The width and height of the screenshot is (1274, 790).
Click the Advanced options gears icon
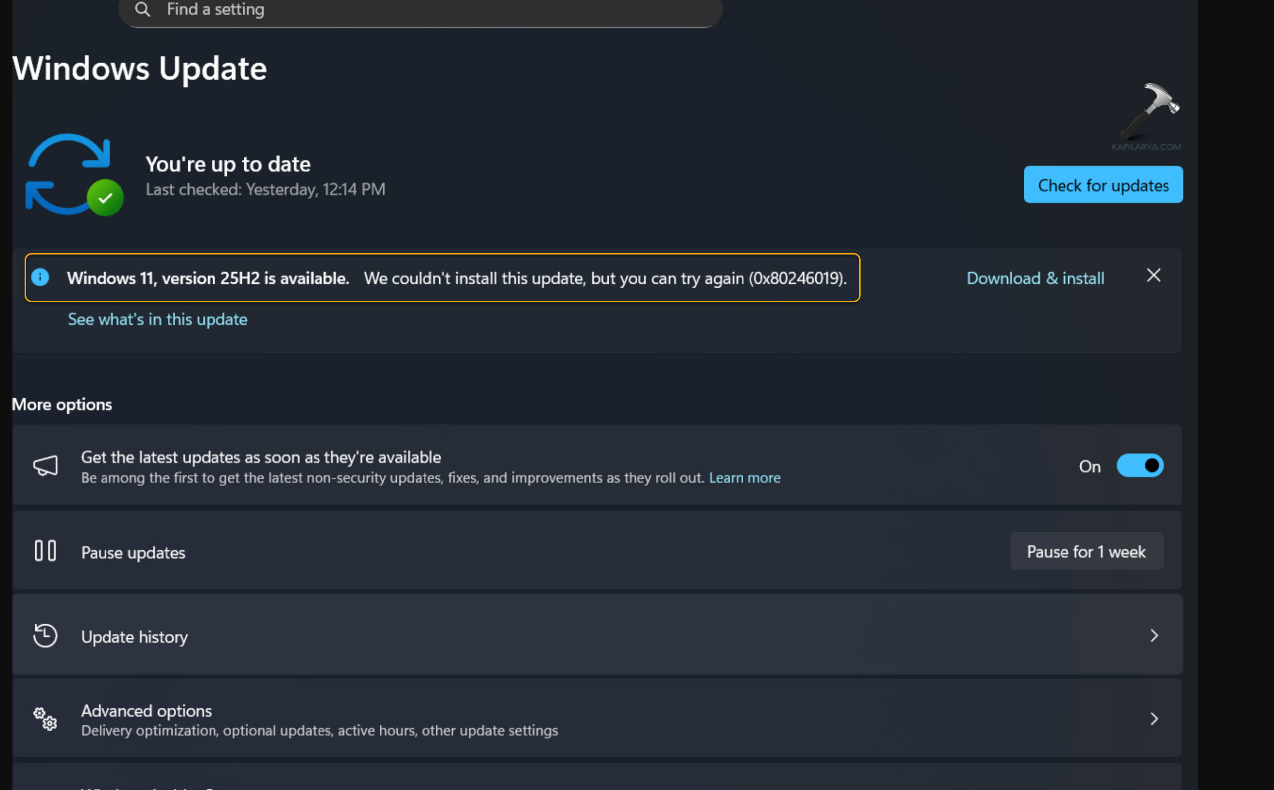click(x=45, y=719)
